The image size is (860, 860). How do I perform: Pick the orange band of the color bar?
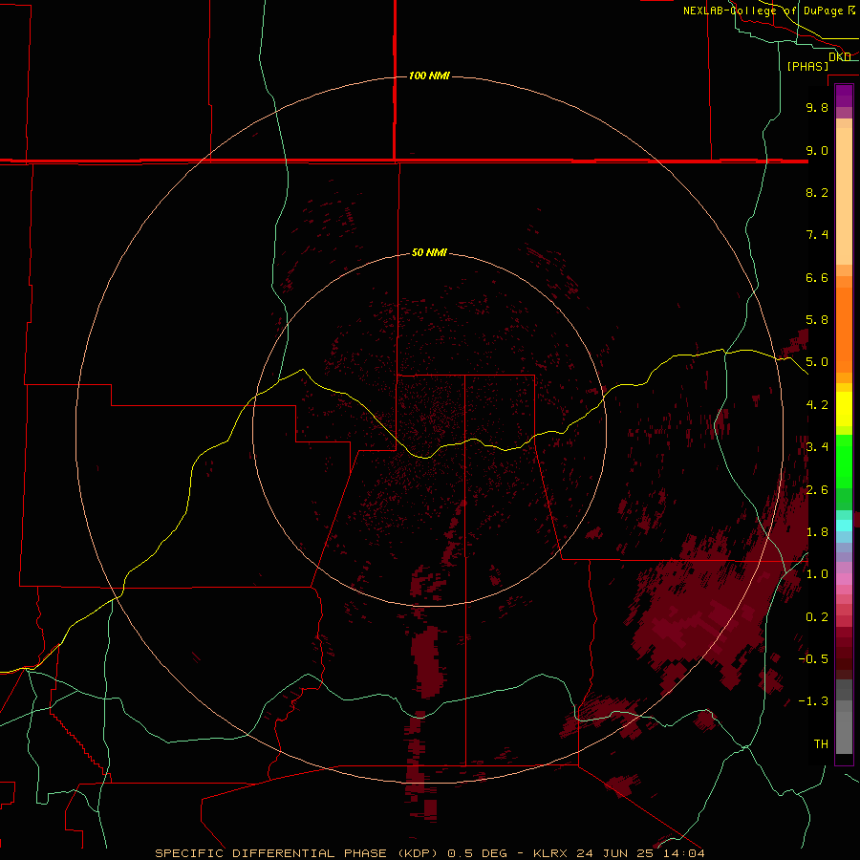844,331
